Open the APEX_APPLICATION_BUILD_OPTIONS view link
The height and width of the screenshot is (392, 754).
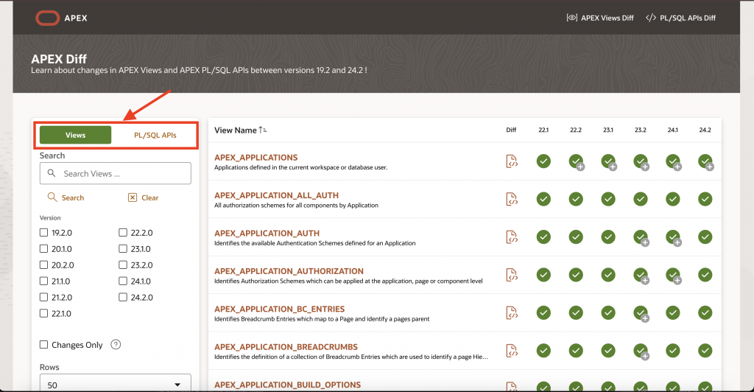pyautogui.click(x=288, y=385)
